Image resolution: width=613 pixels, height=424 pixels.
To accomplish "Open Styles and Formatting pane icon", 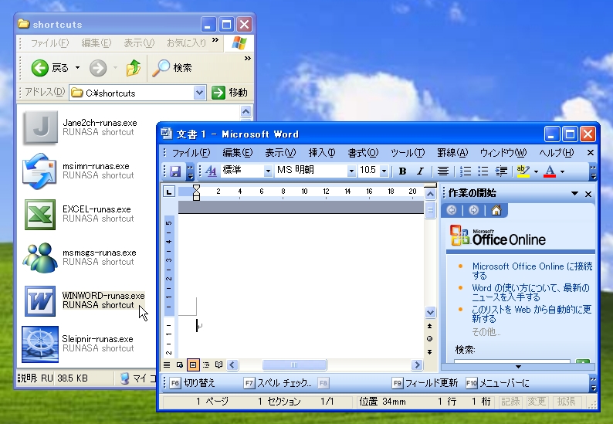I will point(211,171).
